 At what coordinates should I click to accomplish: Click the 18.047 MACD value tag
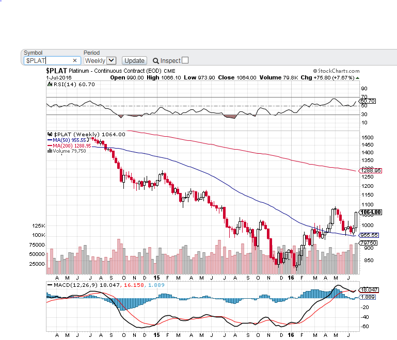click(369, 290)
